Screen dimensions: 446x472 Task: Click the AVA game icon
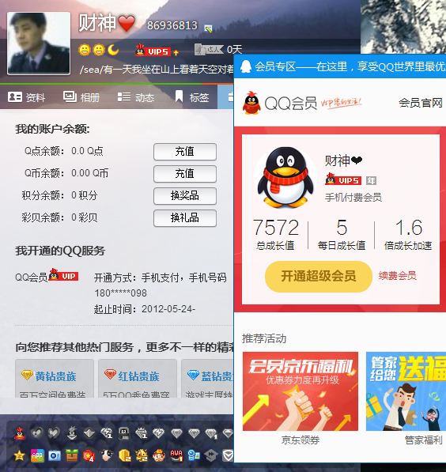(x=176, y=455)
